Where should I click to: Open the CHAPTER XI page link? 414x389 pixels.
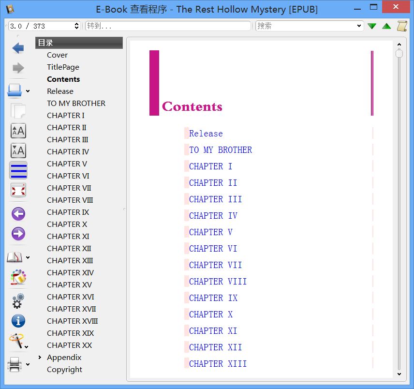point(213,330)
